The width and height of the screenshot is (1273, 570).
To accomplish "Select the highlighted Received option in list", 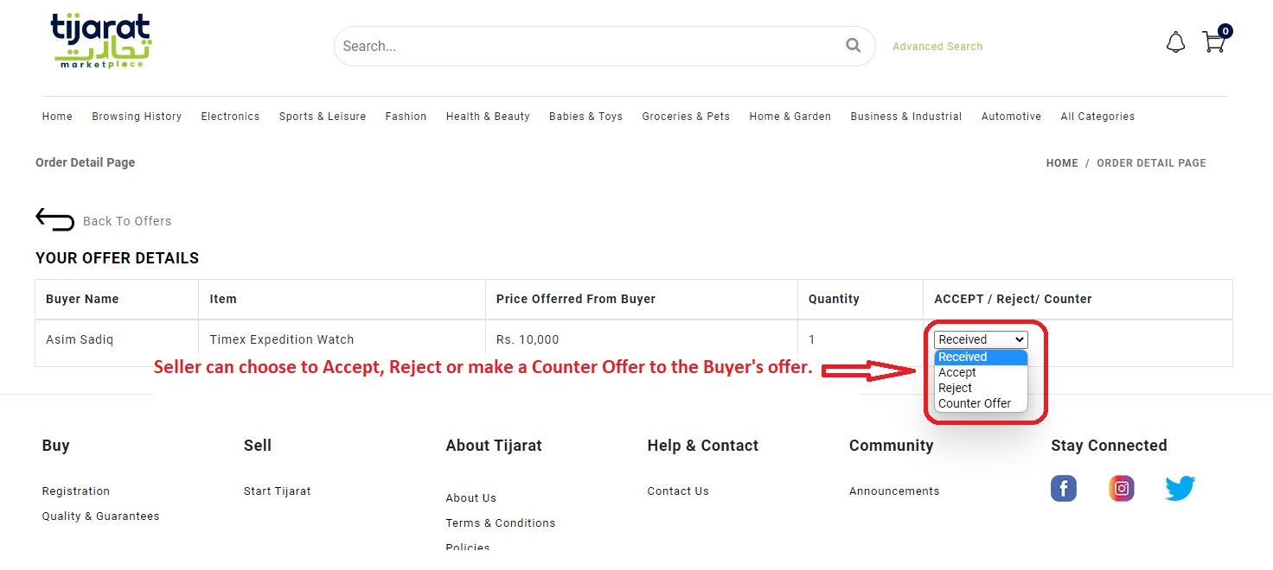I will [x=981, y=357].
